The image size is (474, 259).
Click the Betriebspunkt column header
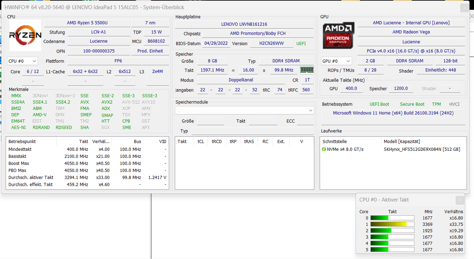31,141
